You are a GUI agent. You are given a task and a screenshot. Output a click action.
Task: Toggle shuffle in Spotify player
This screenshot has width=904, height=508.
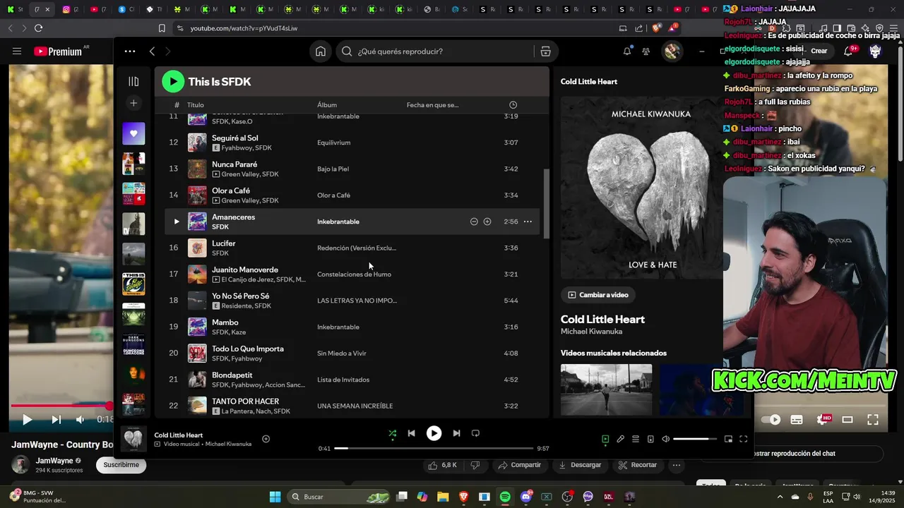pos(393,433)
